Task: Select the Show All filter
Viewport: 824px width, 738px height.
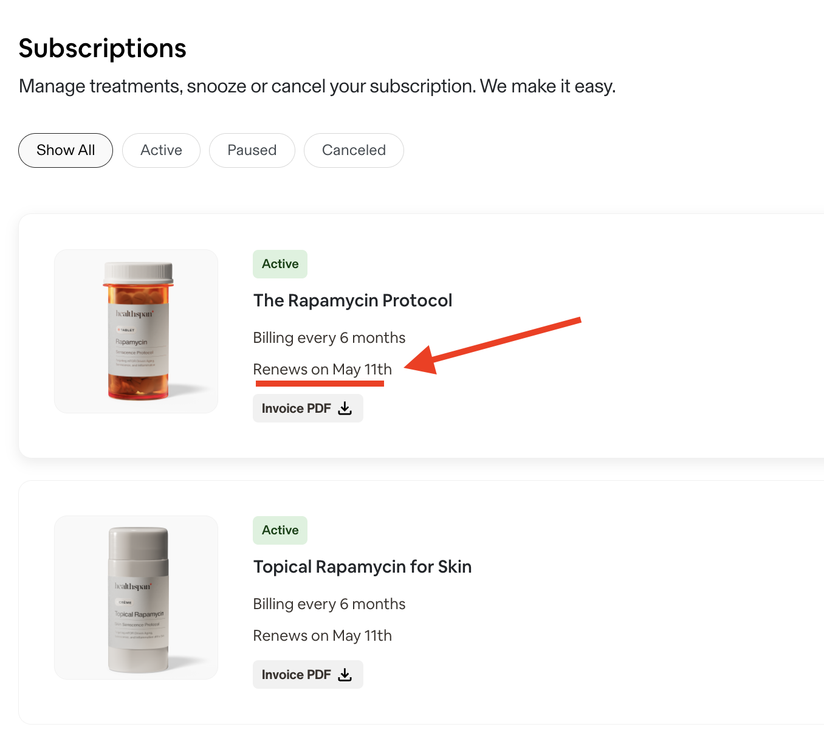Action: click(66, 150)
